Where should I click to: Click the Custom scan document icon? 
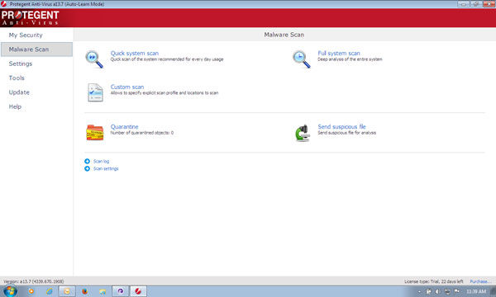[95, 92]
